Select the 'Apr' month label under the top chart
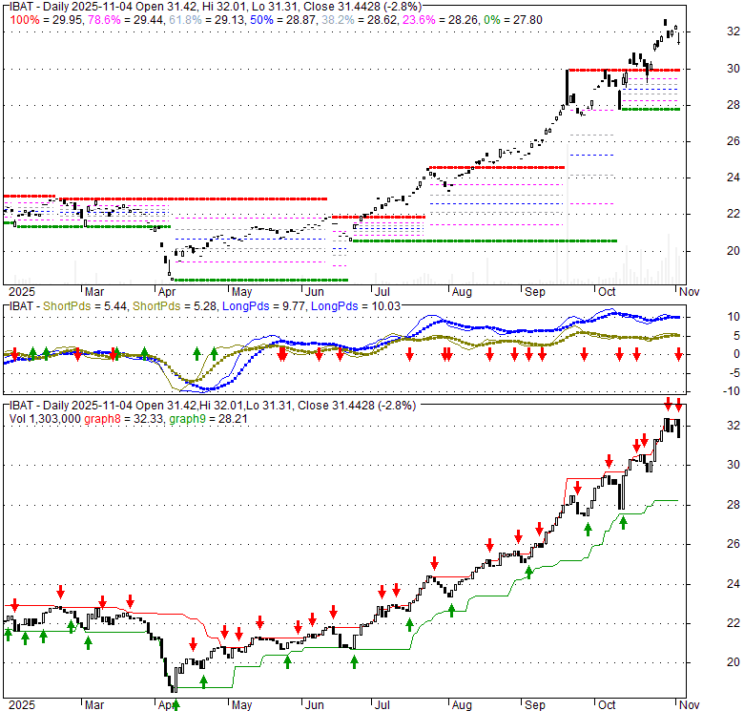The width and height of the screenshot is (744, 711). (167, 292)
